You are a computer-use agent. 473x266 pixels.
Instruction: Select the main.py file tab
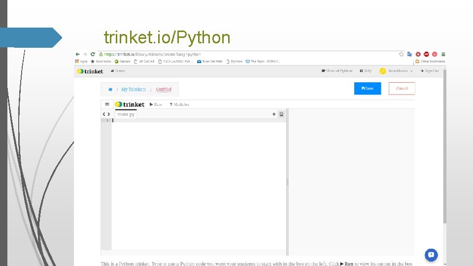(x=126, y=114)
